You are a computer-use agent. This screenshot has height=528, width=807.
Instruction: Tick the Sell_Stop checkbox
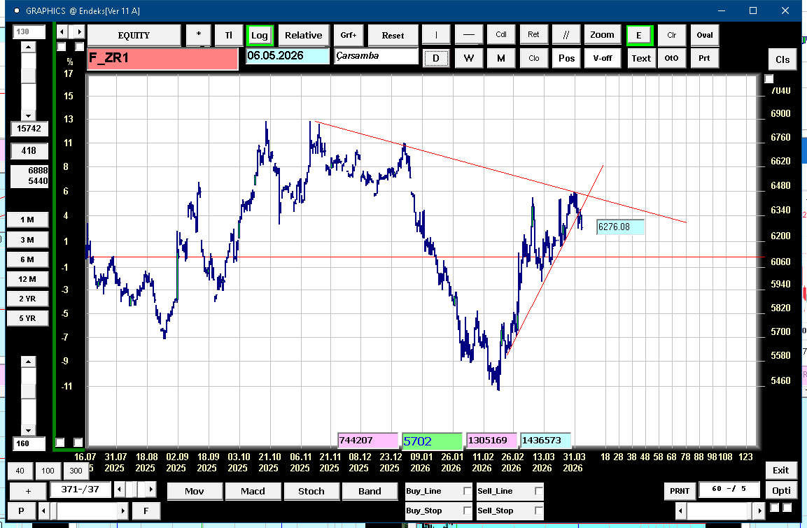538,511
